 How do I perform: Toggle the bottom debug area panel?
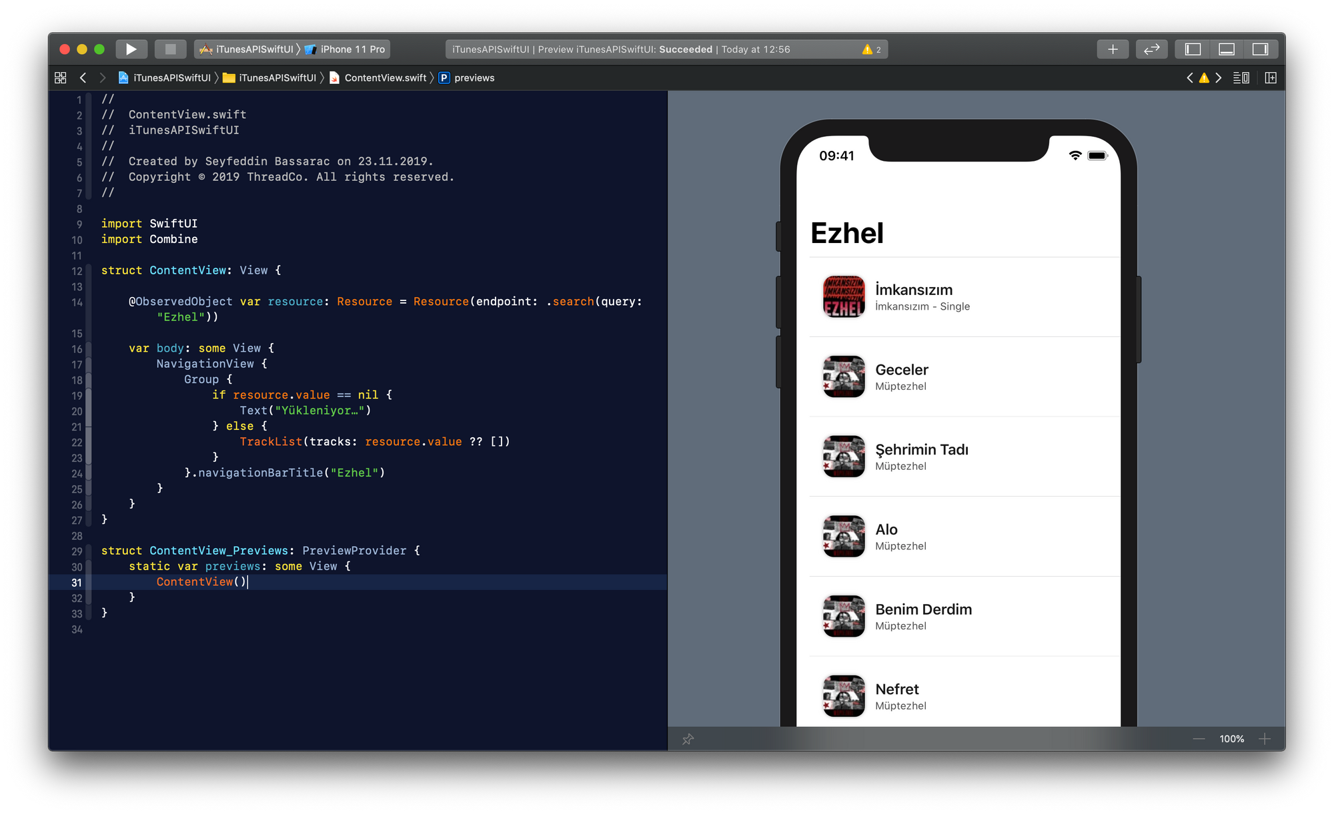(1226, 49)
